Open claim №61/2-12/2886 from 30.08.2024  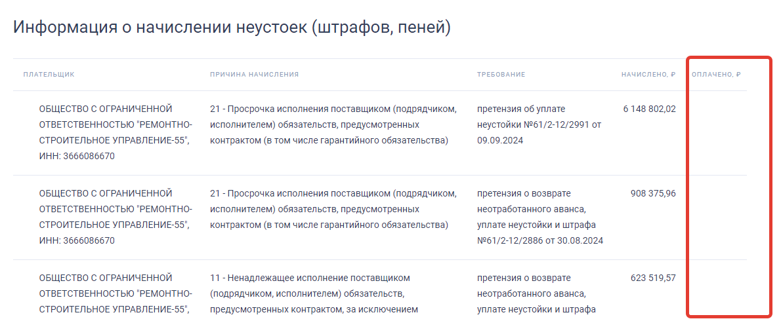click(x=539, y=217)
